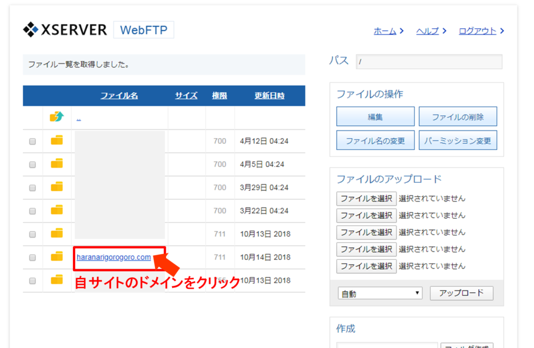
Task: Go to ホーム link
Action: click(385, 31)
